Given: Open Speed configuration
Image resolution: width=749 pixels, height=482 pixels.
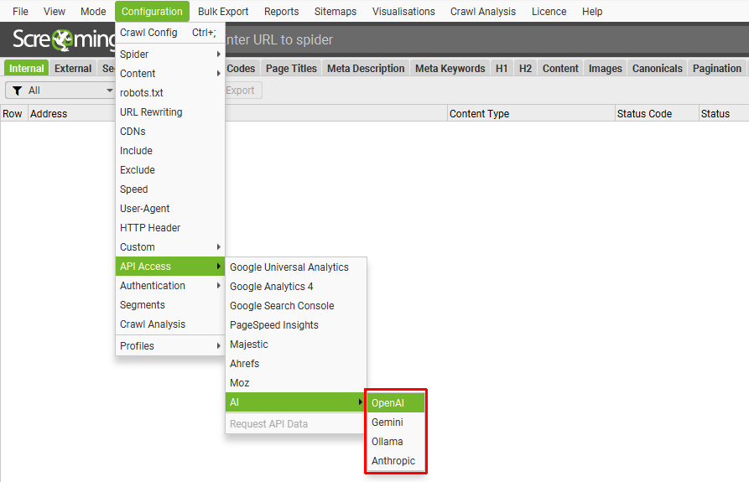Looking at the screenshot, I should [x=170, y=189].
